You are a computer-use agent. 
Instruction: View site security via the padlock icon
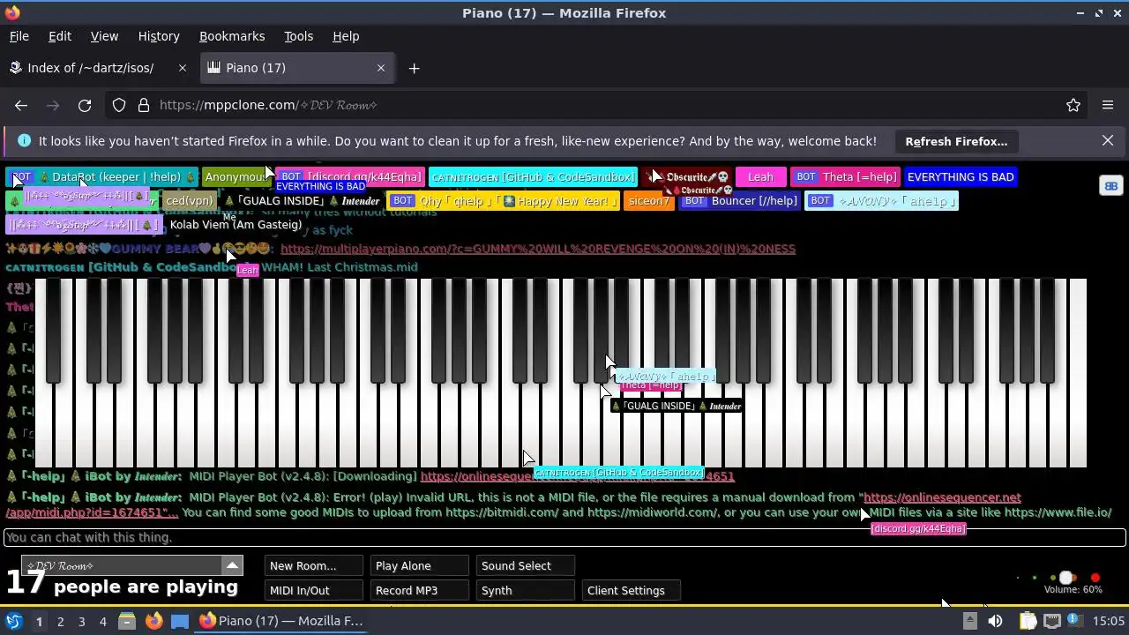(144, 105)
